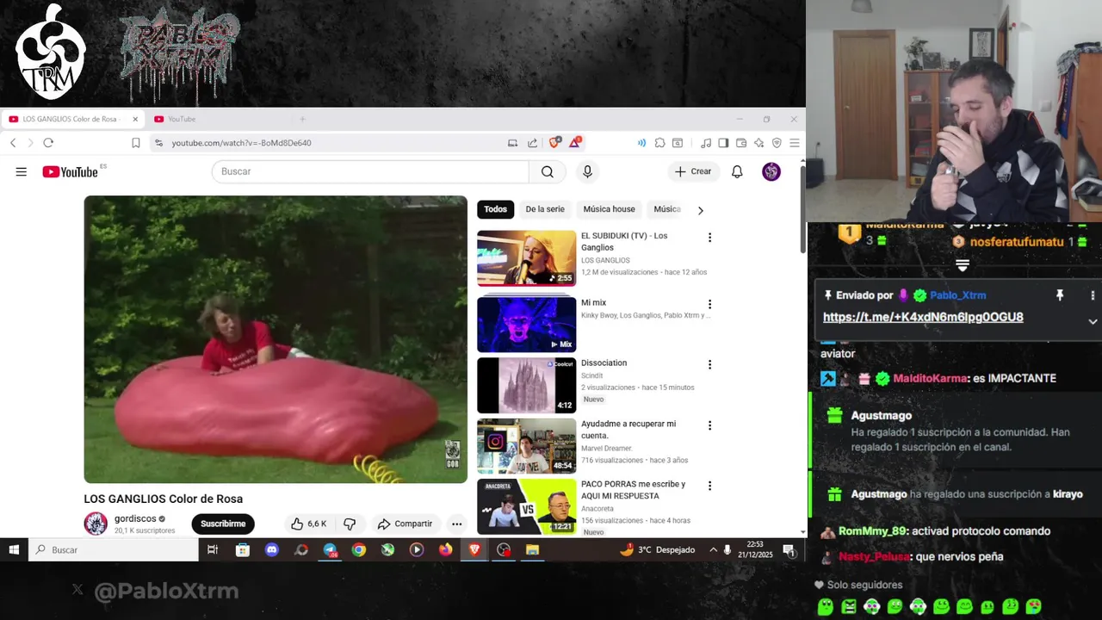This screenshot has width=1102, height=620.
Task: Open options for Ayudadme a recuperar video
Action: click(x=709, y=425)
